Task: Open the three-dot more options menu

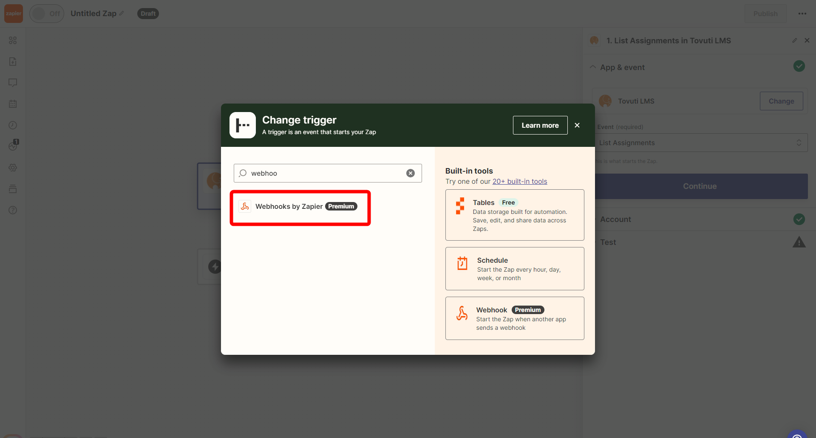Action: pyautogui.click(x=802, y=14)
